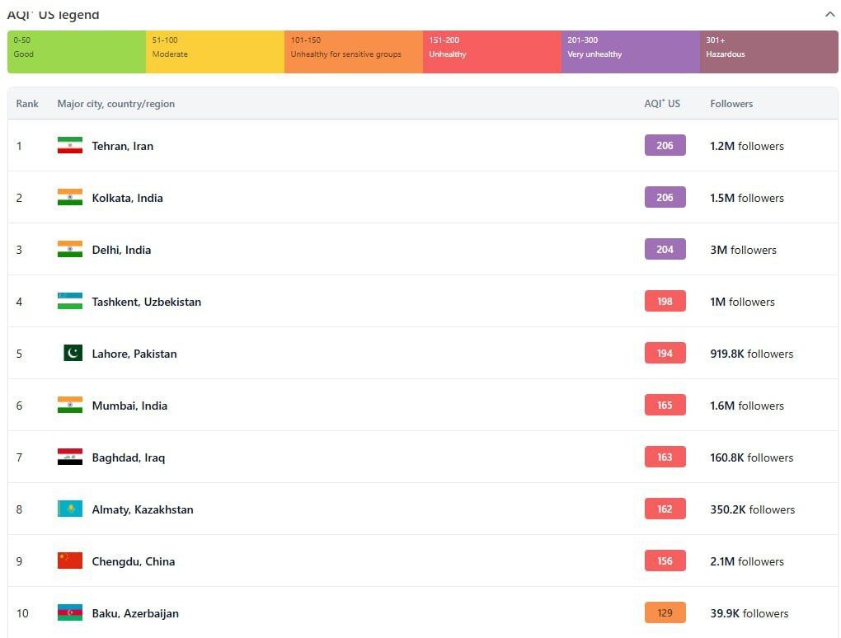Click the Rank column header
Viewport: 841px width, 638px height.
point(27,104)
